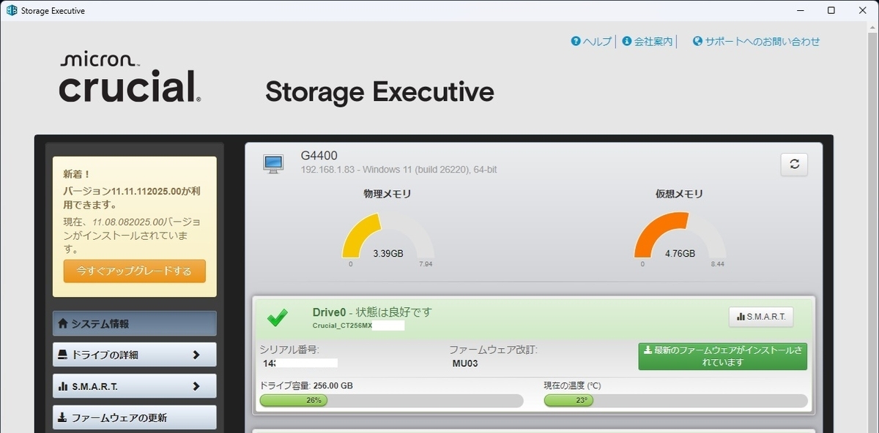Click the シリアル番号 label
The image size is (879, 433).
pyautogui.click(x=289, y=350)
